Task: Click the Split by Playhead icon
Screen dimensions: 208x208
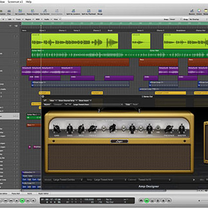Action: 89,12
